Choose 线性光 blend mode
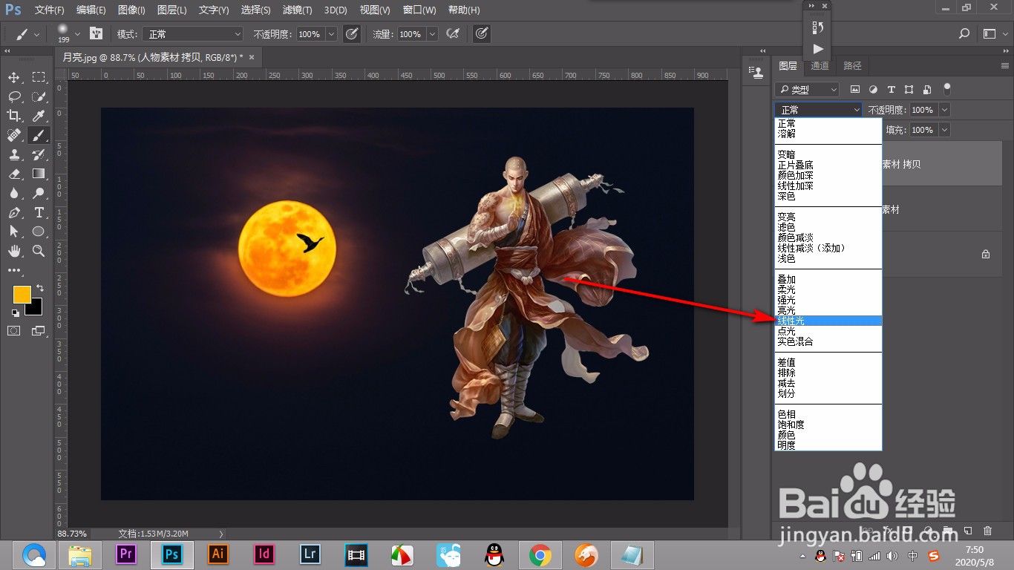Image resolution: width=1014 pixels, height=570 pixels. (x=828, y=321)
